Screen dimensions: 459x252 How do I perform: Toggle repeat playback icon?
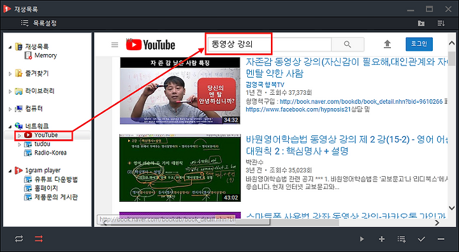[19, 239]
